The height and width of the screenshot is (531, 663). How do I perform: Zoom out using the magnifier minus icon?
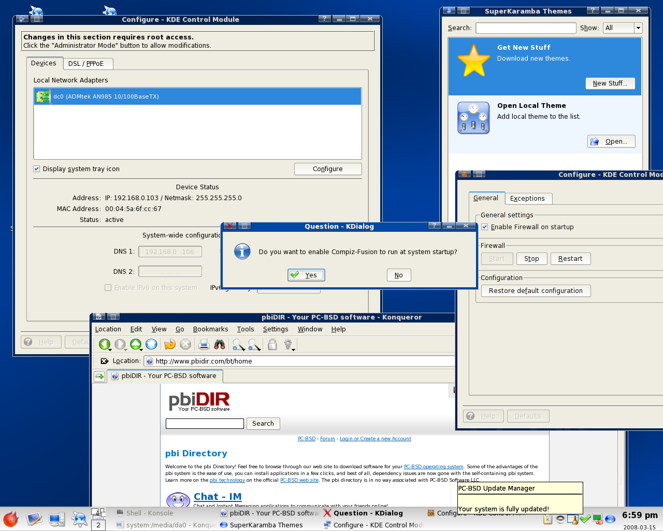pos(254,344)
